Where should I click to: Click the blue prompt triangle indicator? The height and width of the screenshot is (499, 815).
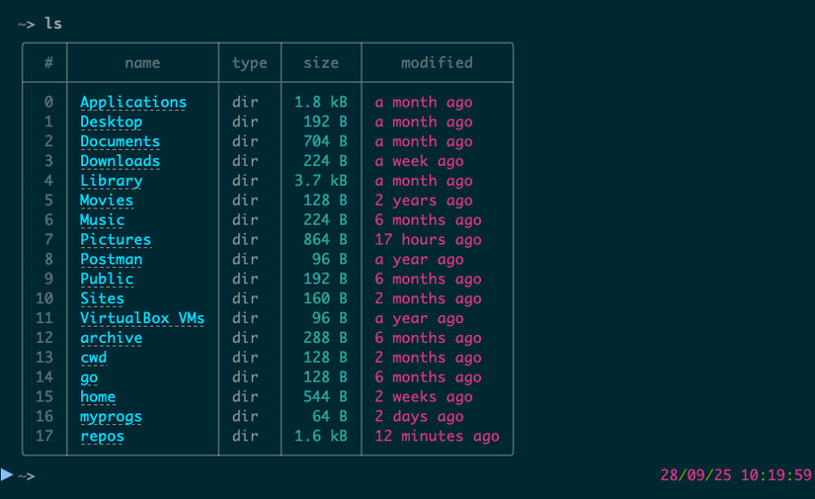coord(8,475)
